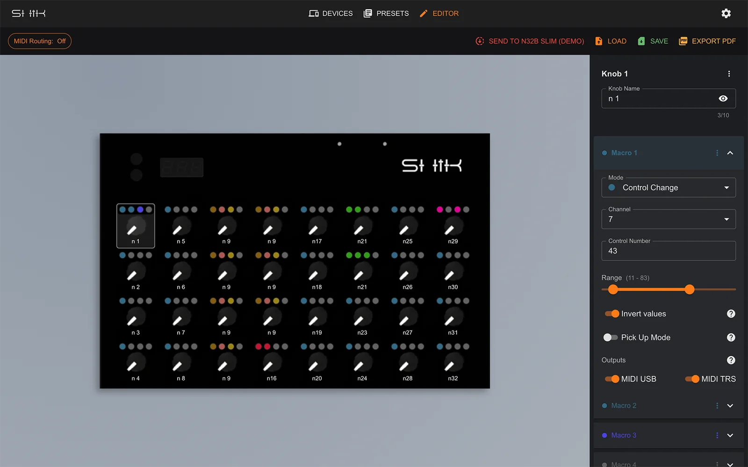The width and height of the screenshot is (748, 467).
Task: Toggle Invert values on Macro 1
Action: click(x=612, y=314)
